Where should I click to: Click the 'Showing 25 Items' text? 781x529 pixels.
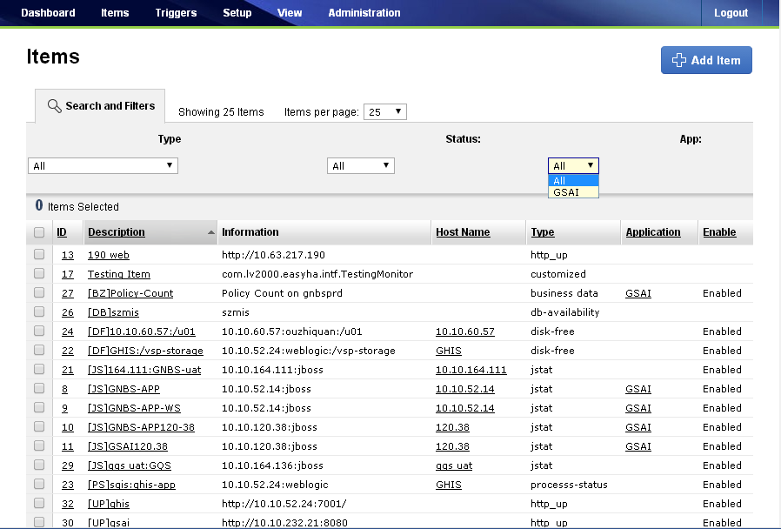click(x=221, y=112)
